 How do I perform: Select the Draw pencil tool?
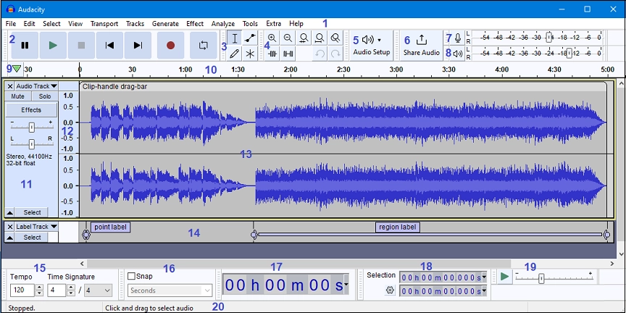click(235, 54)
